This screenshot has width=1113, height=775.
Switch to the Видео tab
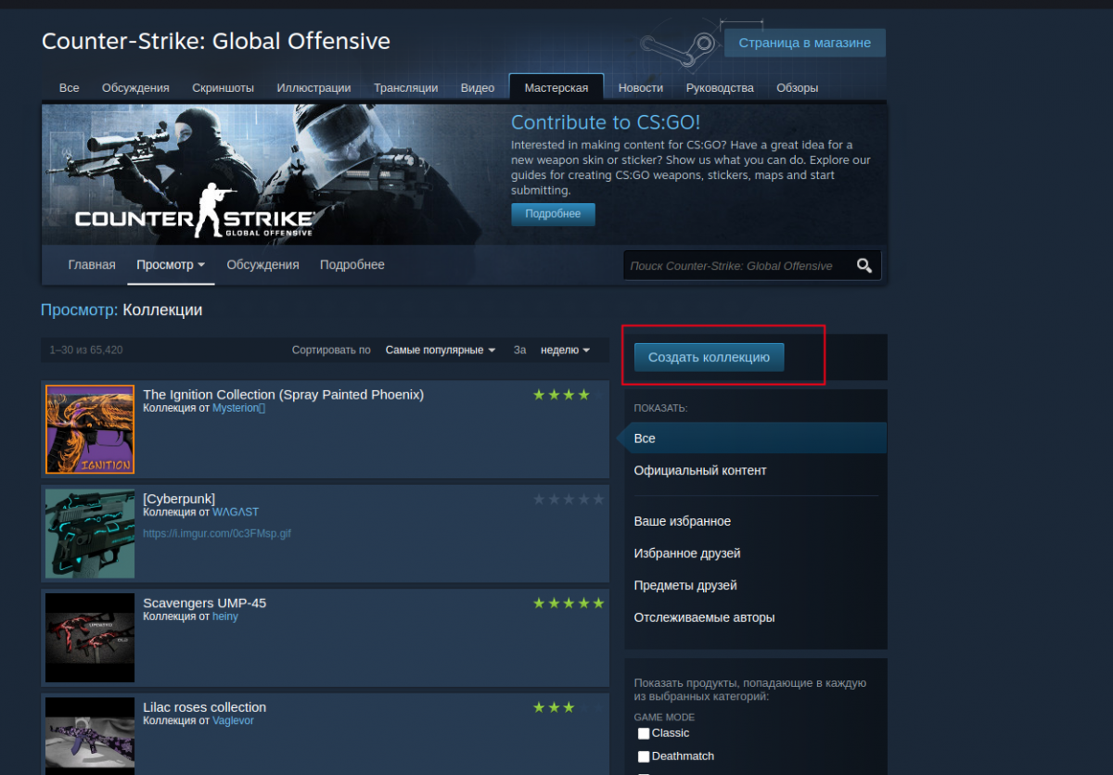click(478, 88)
